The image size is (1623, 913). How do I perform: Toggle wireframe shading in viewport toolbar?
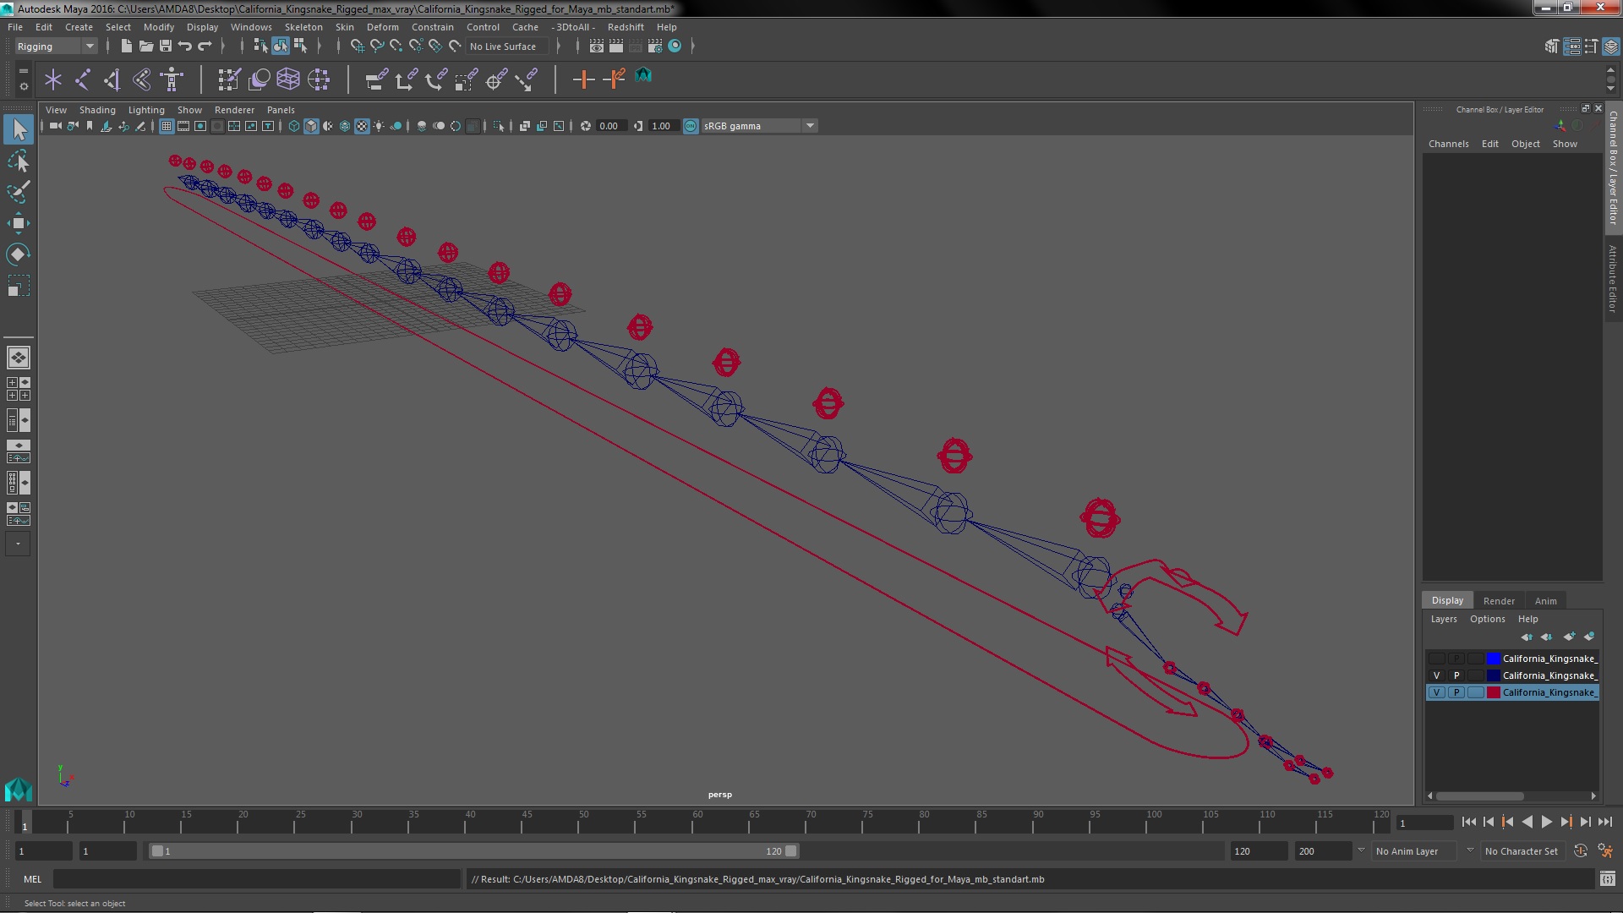pyautogui.click(x=294, y=126)
